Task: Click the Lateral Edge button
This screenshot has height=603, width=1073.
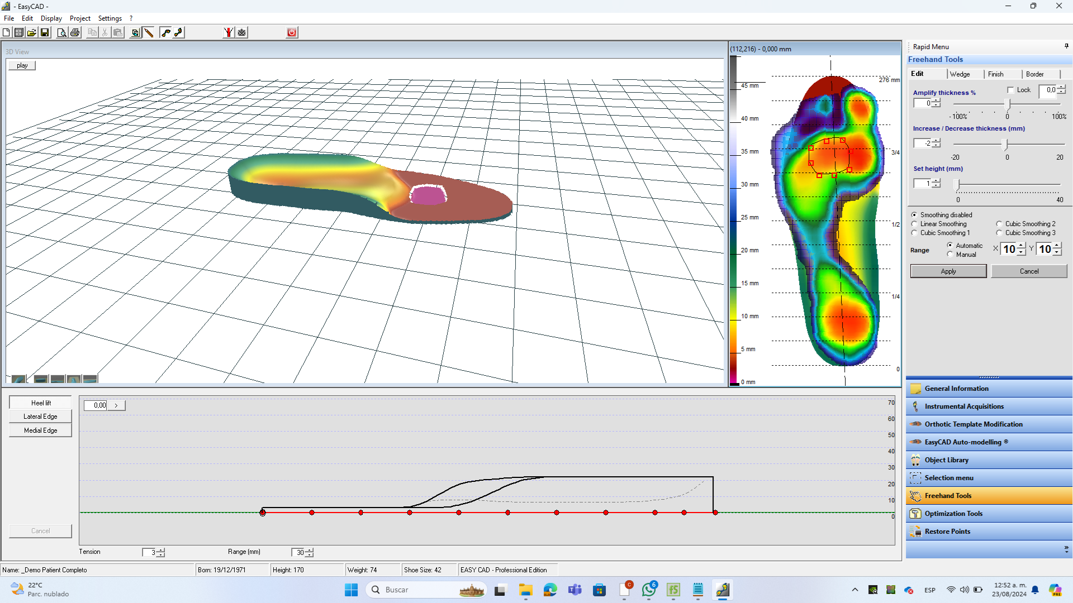Action: tap(40, 417)
